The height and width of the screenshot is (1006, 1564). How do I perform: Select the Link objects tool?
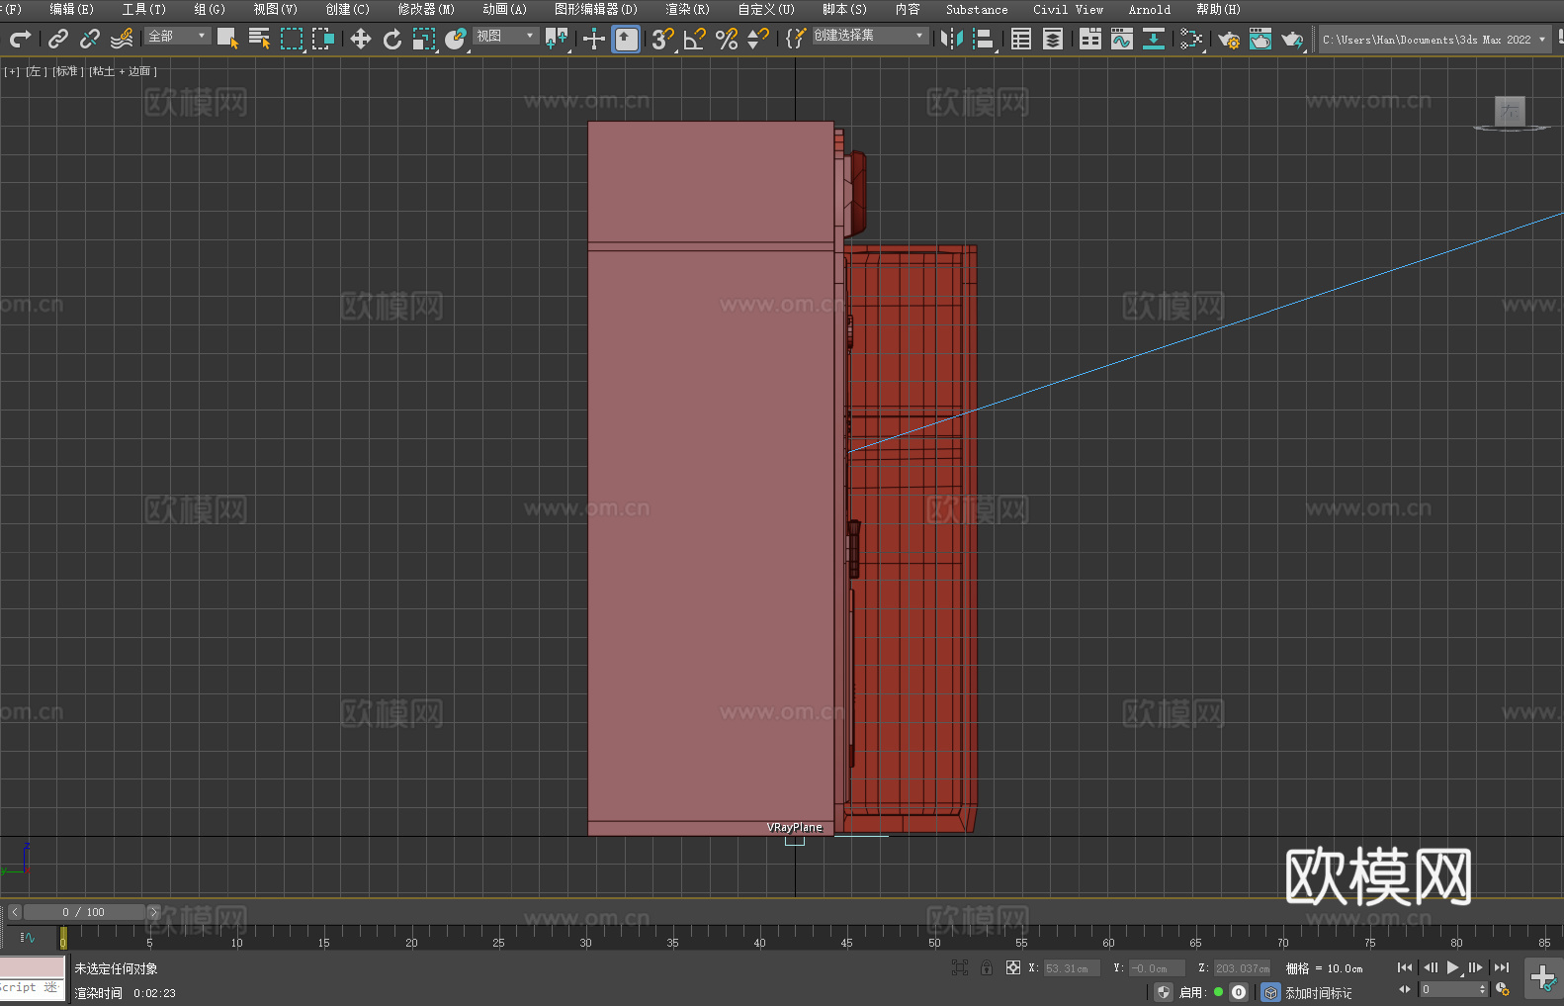[58, 39]
